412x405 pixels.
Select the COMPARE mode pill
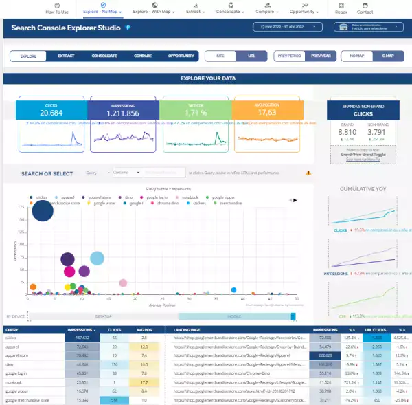143,56
